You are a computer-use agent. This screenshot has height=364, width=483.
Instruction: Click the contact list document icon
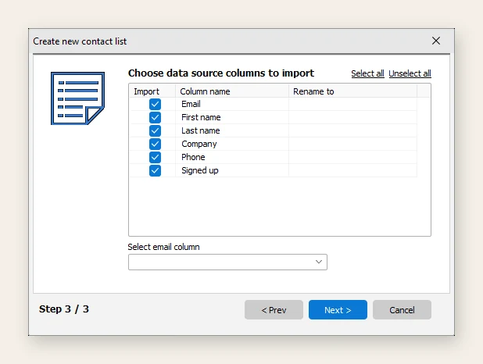click(x=77, y=98)
